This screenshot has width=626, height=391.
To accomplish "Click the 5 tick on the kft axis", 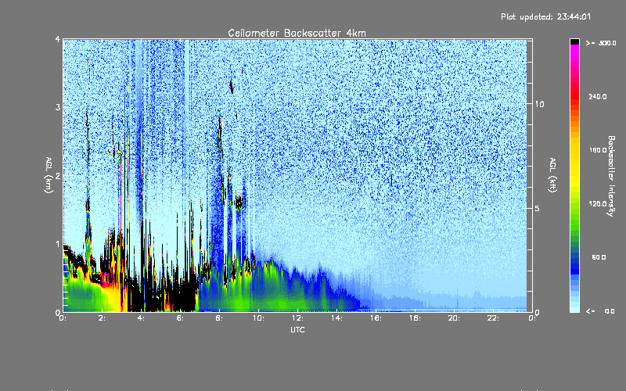I will click(538, 208).
